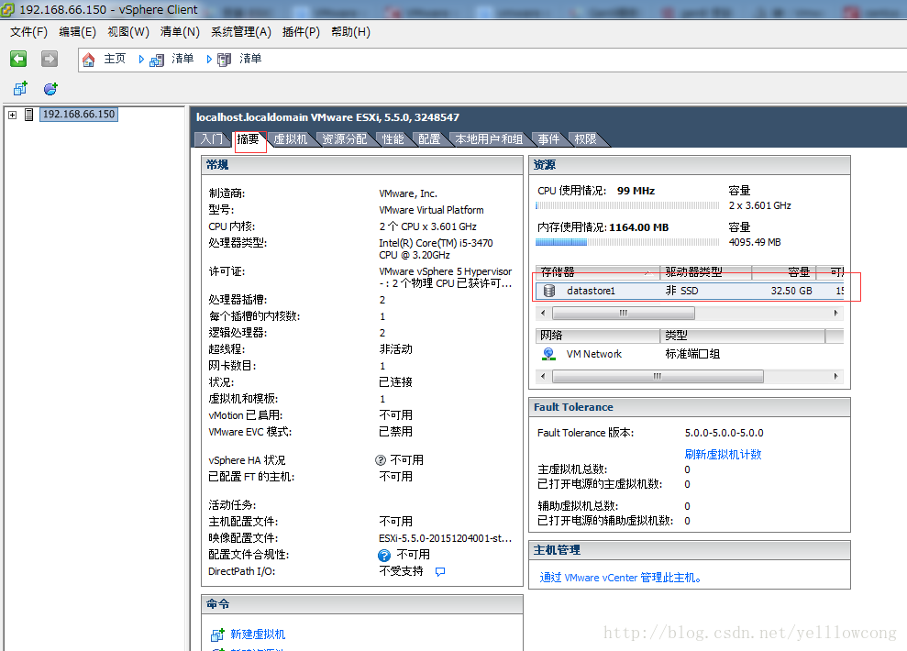Expand the 192.168.66.150 tree node

tap(12, 115)
